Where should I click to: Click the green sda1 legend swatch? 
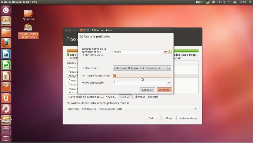[x=68, y=55]
